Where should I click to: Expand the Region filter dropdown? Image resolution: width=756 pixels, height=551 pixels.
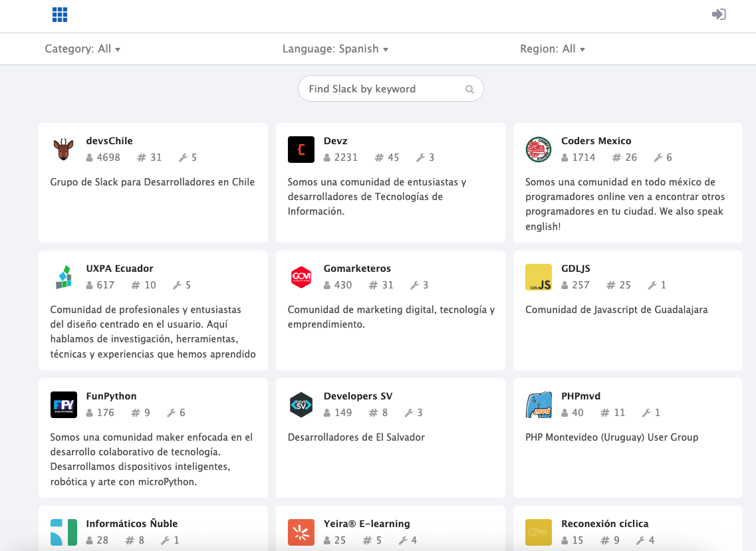(553, 49)
